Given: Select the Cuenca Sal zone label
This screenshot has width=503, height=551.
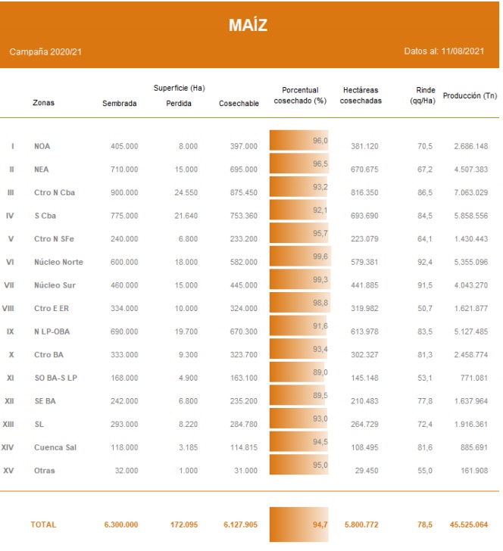Looking at the screenshot, I should 55,448.
